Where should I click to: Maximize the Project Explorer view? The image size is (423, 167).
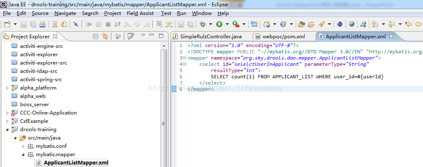point(161,36)
